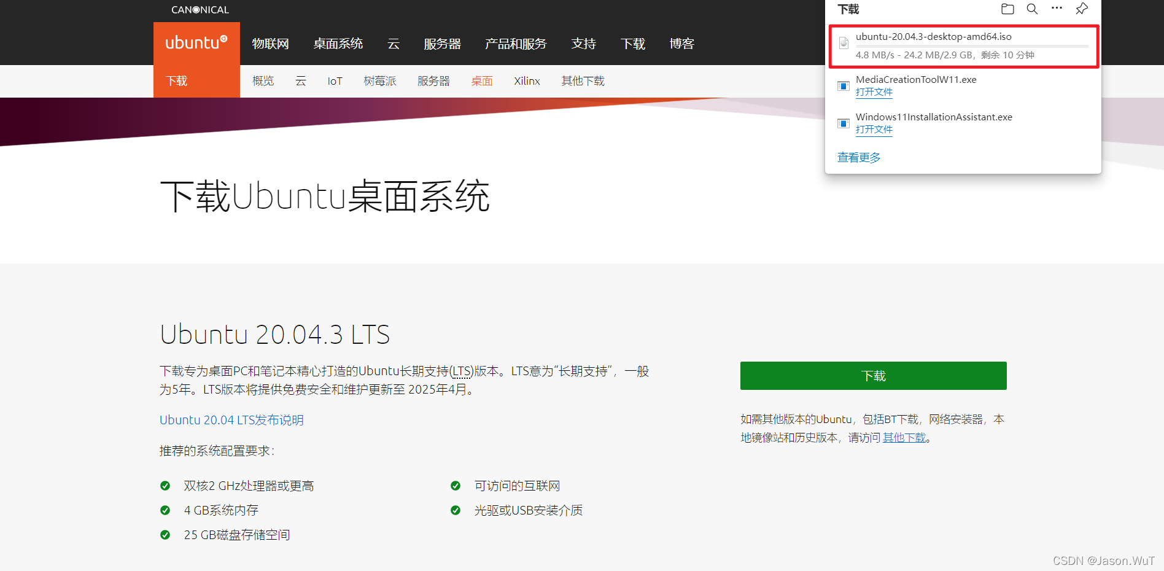The width and height of the screenshot is (1164, 571).
Task: Click 打开文件 under Windows11InstallationAssistant.exe
Action: coord(874,130)
